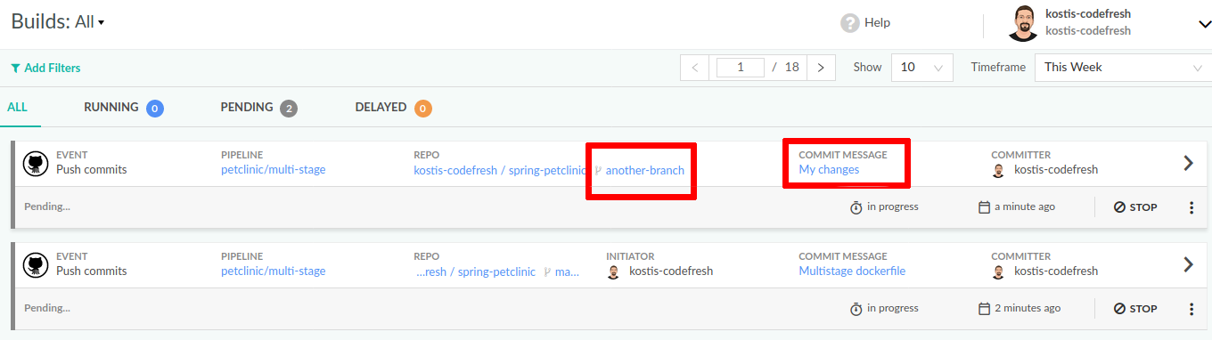1212x340 pixels.
Task: Go to the next page of builds
Action: click(821, 67)
